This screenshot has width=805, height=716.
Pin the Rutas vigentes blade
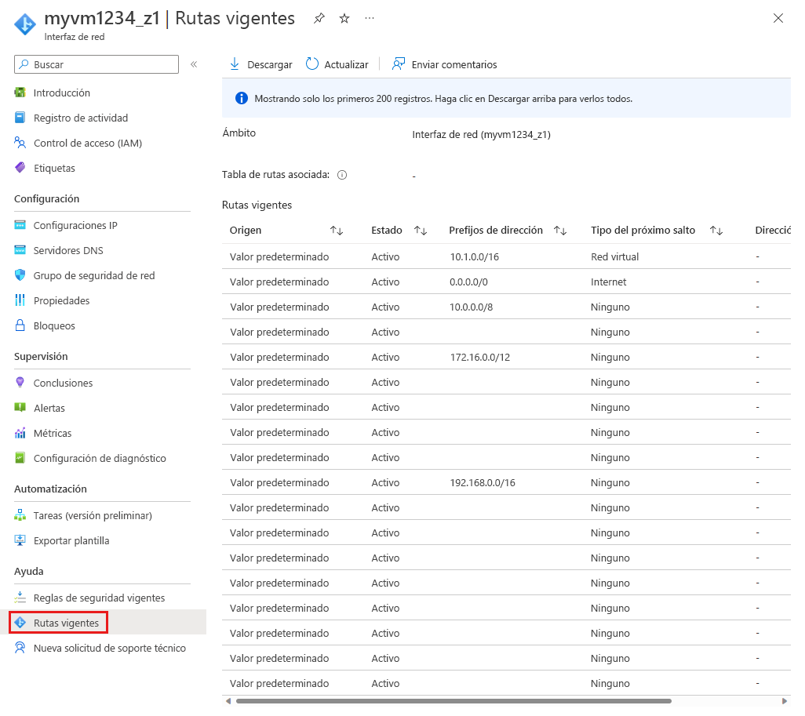tap(319, 17)
